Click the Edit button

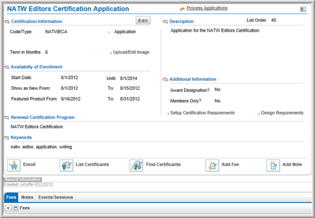point(143,20)
